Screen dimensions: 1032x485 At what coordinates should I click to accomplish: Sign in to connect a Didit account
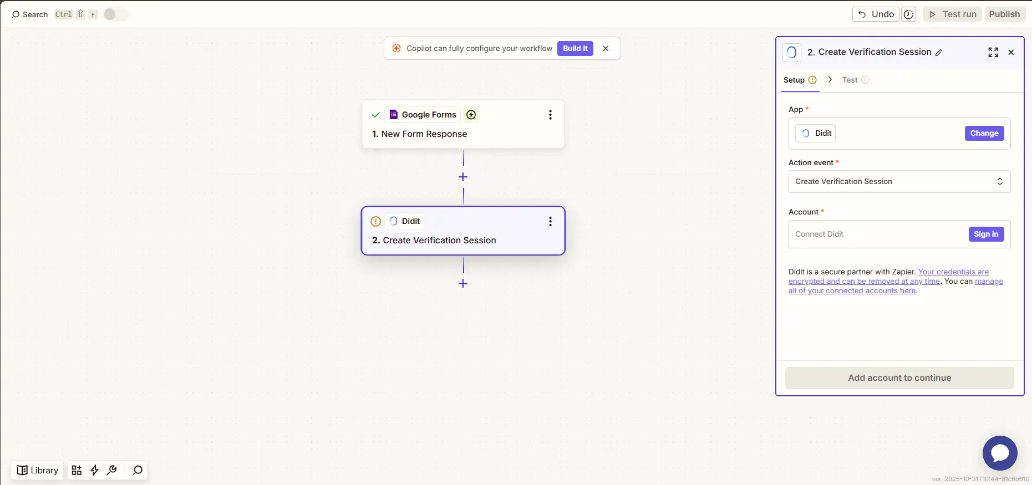click(x=986, y=234)
